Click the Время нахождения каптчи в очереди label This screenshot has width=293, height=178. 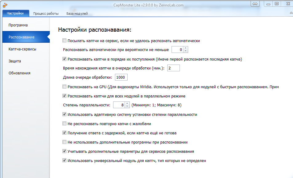[114, 68]
